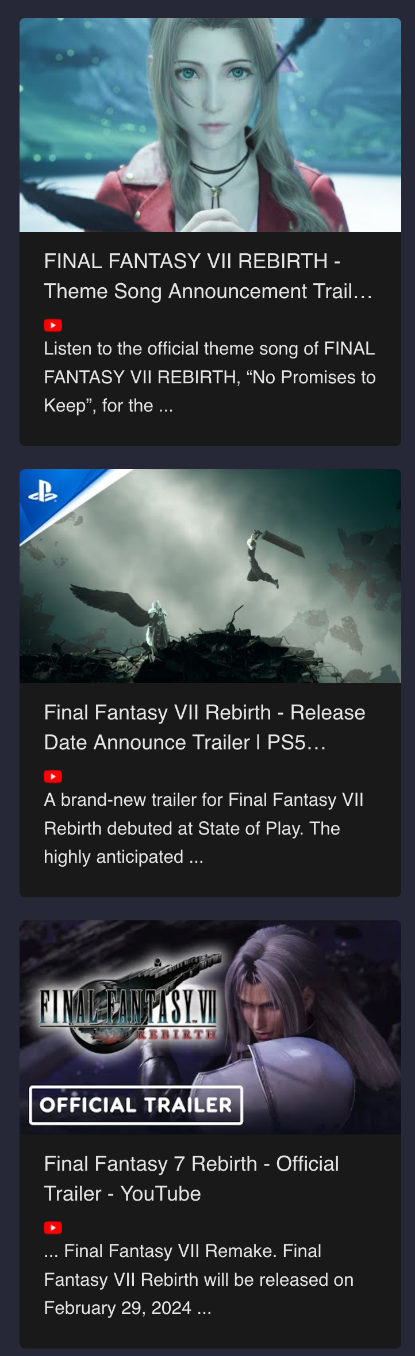Image resolution: width=415 pixels, height=1356 pixels.
Task: Open the Final Fantasy 7 Rebirth Official Trailer title
Action: [x=191, y=1179]
